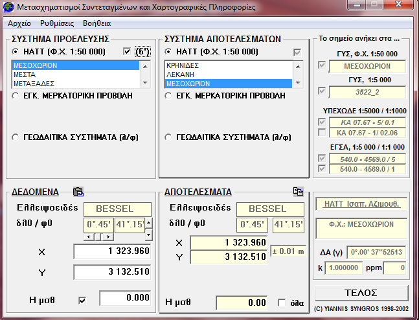Select ΜΕΣΤΑ in source map list
419x320 pixels.
click(76, 74)
